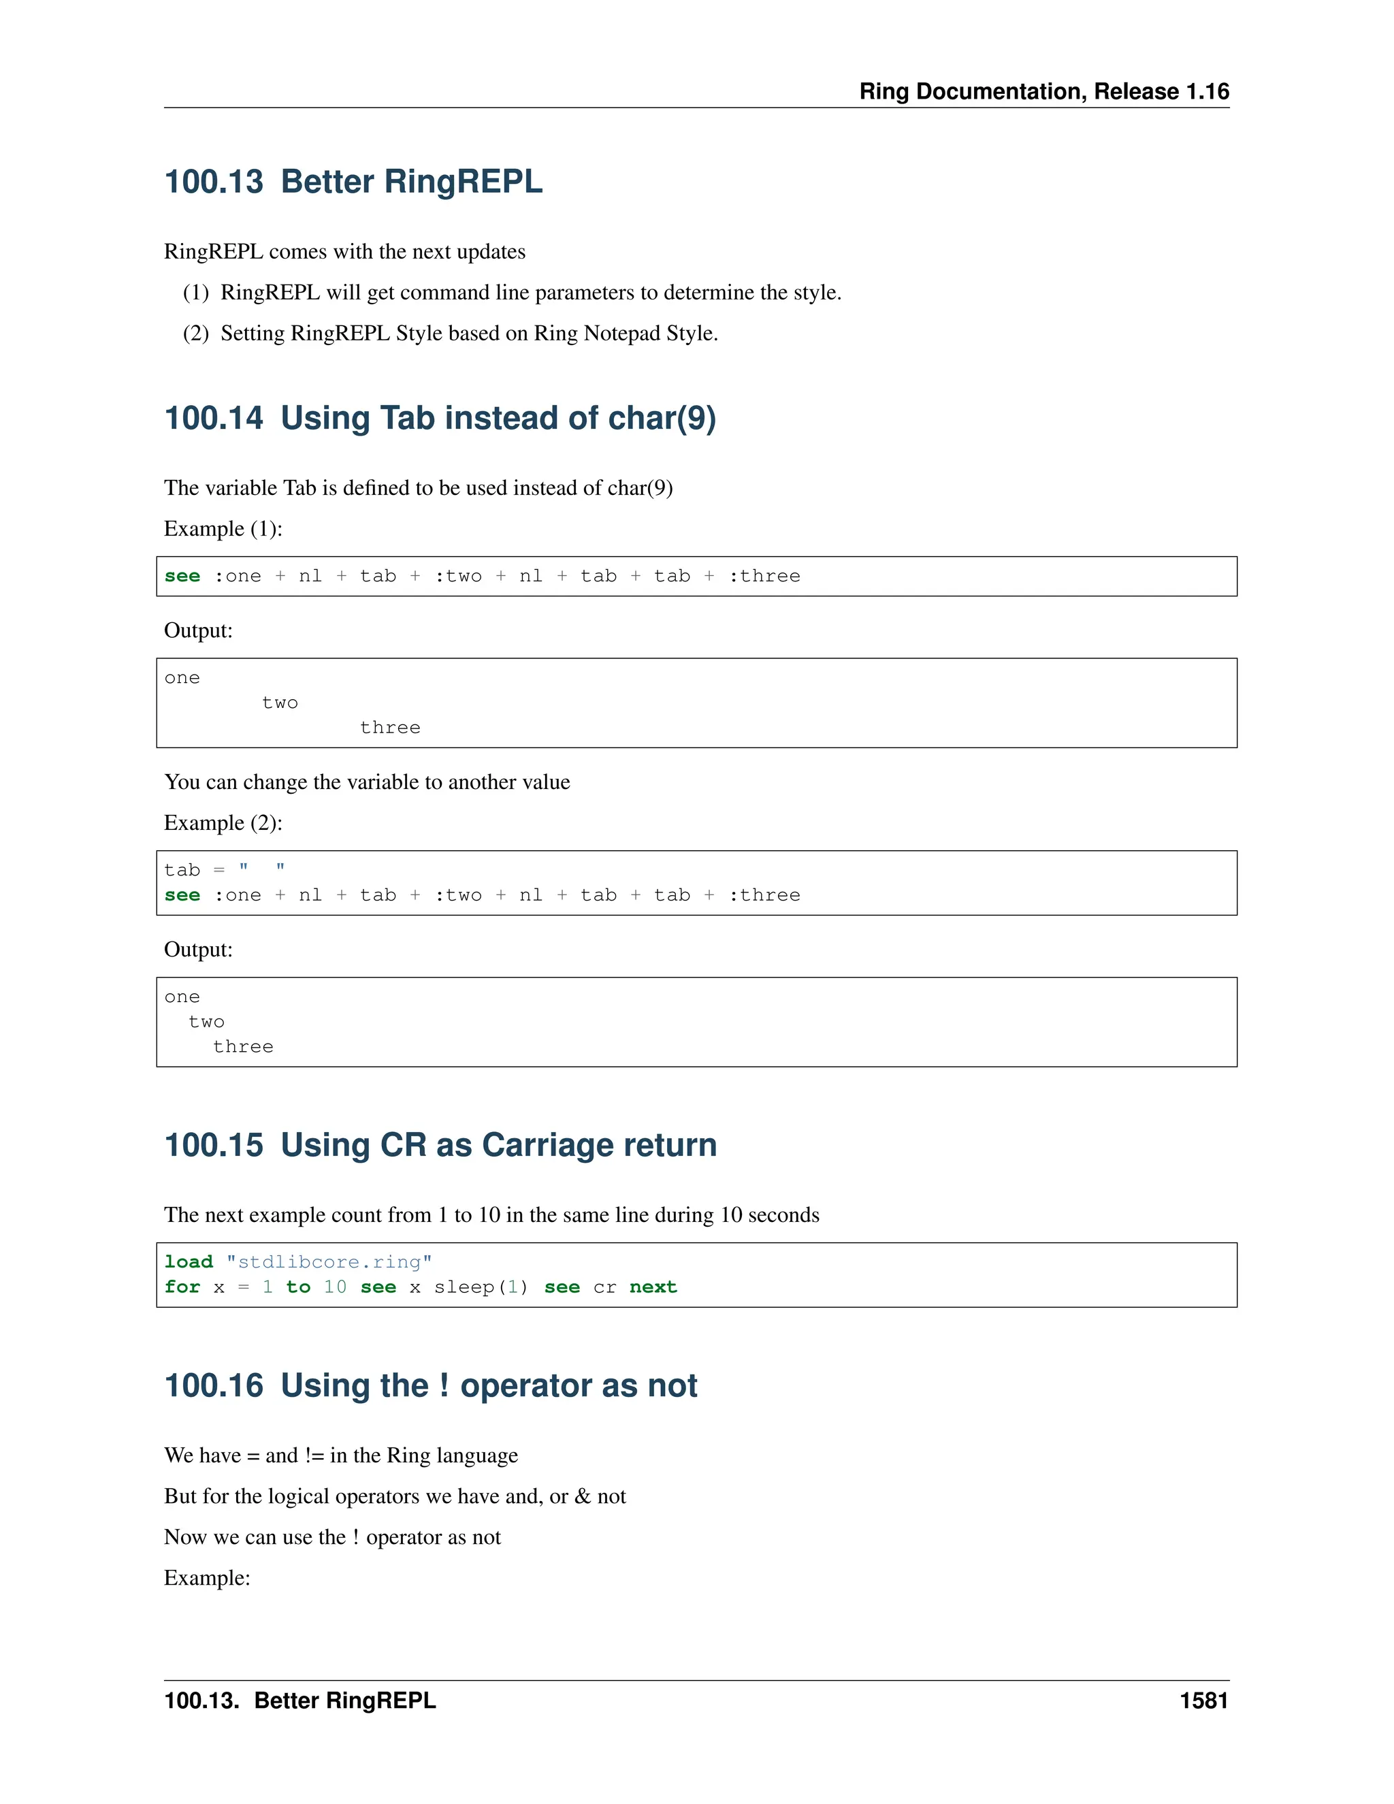Image resolution: width=1394 pixels, height=1804 pixels.
Task: Click the "Ring Documentation, Release 1.16" page header
Action: 1044,91
